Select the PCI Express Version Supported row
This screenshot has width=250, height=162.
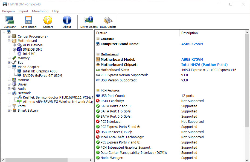[169, 75]
